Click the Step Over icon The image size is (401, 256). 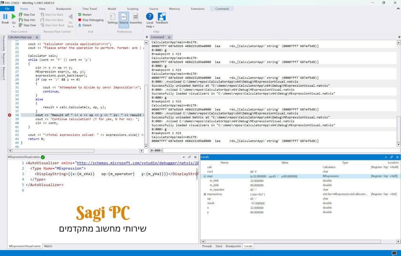point(22,25)
